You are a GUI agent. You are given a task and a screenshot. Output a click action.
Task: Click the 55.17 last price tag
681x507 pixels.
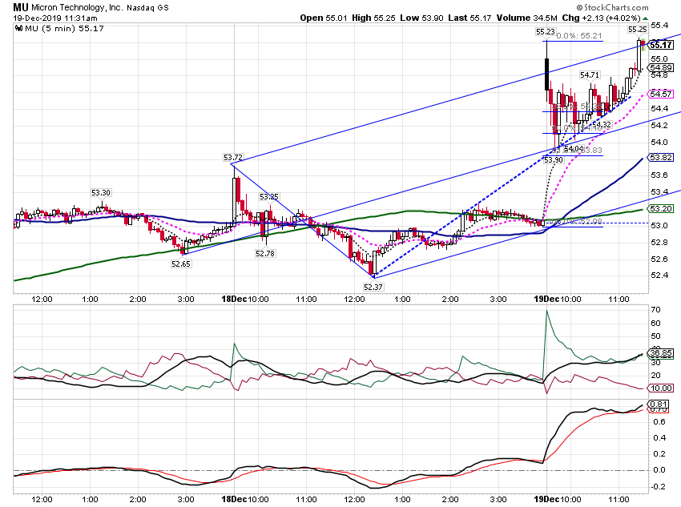pos(661,45)
